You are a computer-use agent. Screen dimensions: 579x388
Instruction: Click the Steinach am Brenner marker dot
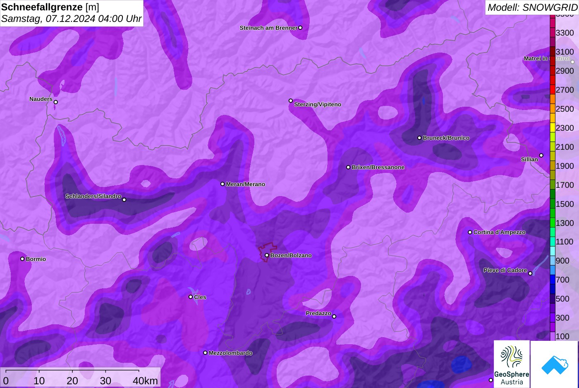tap(300, 28)
